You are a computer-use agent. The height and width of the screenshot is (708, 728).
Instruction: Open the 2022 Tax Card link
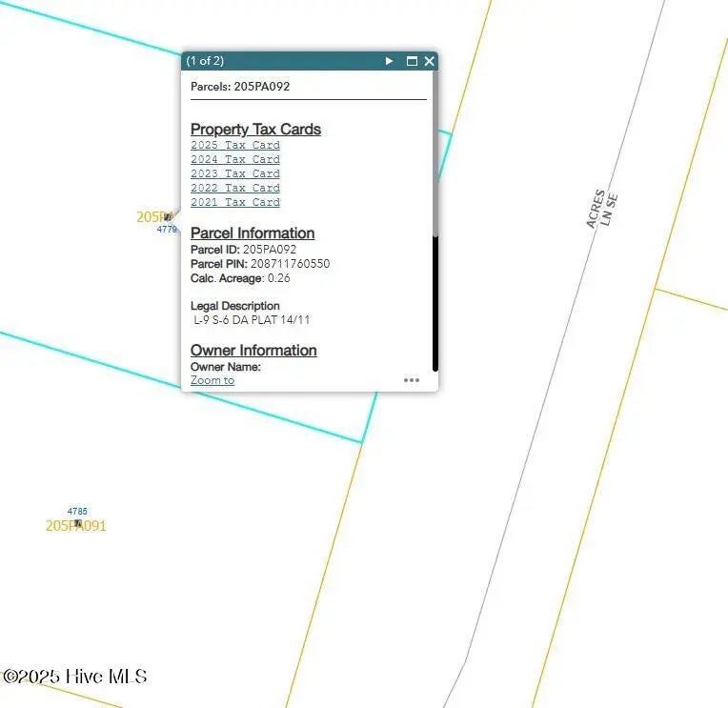click(x=234, y=188)
